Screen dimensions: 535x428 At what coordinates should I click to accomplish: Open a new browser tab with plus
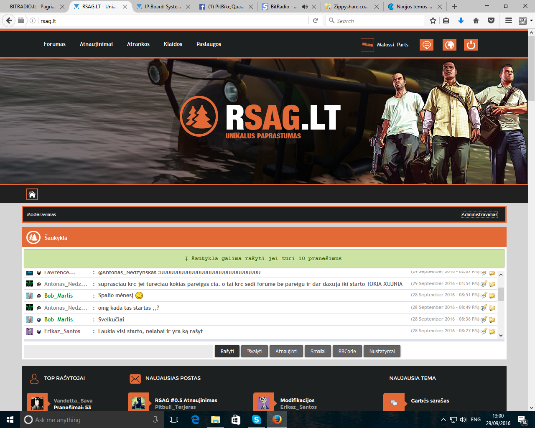tap(454, 7)
